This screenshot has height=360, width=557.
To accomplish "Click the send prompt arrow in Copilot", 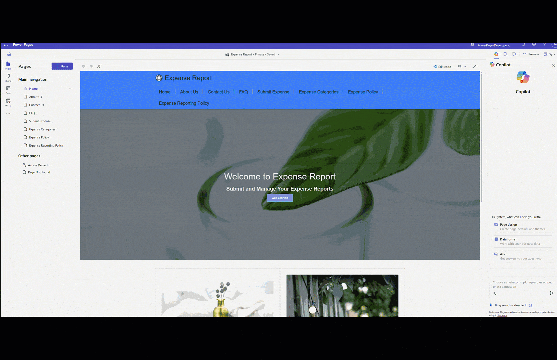I will (552, 293).
